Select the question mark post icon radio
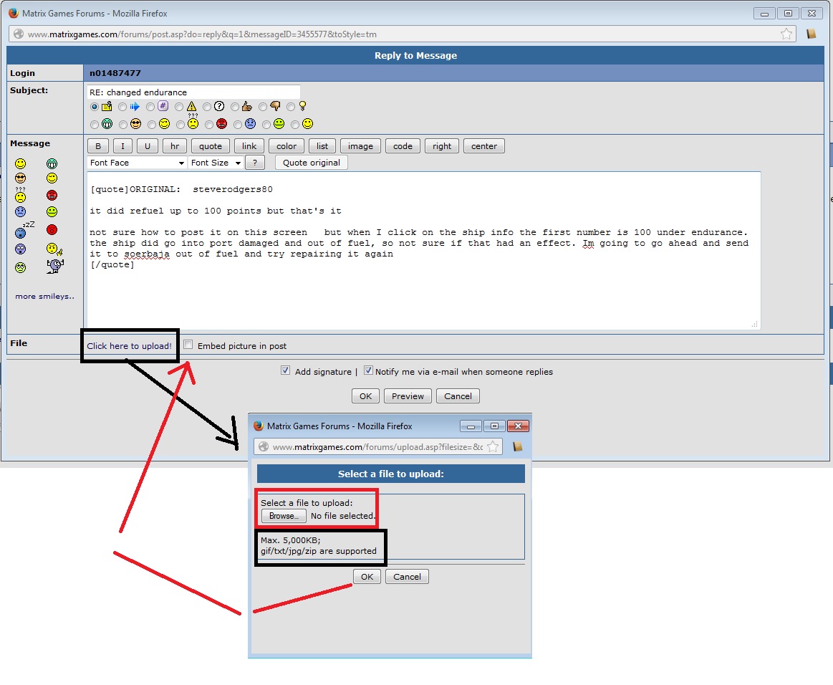The width and height of the screenshot is (833, 685). 207,107
